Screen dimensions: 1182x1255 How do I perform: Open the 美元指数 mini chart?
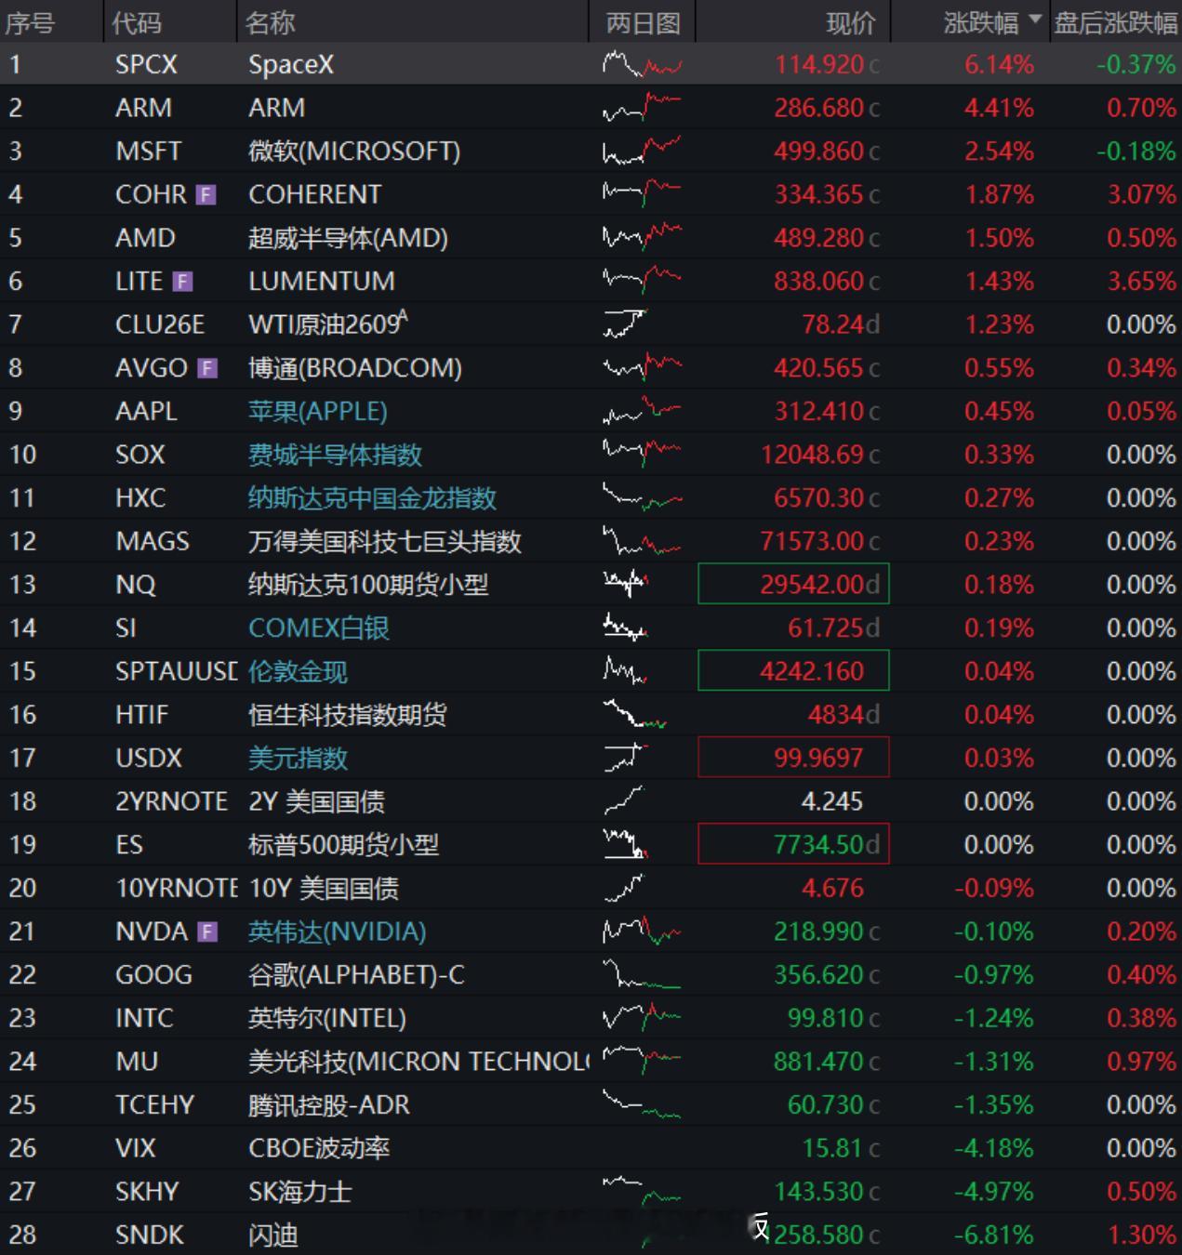pyautogui.click(x=625, y=758)
